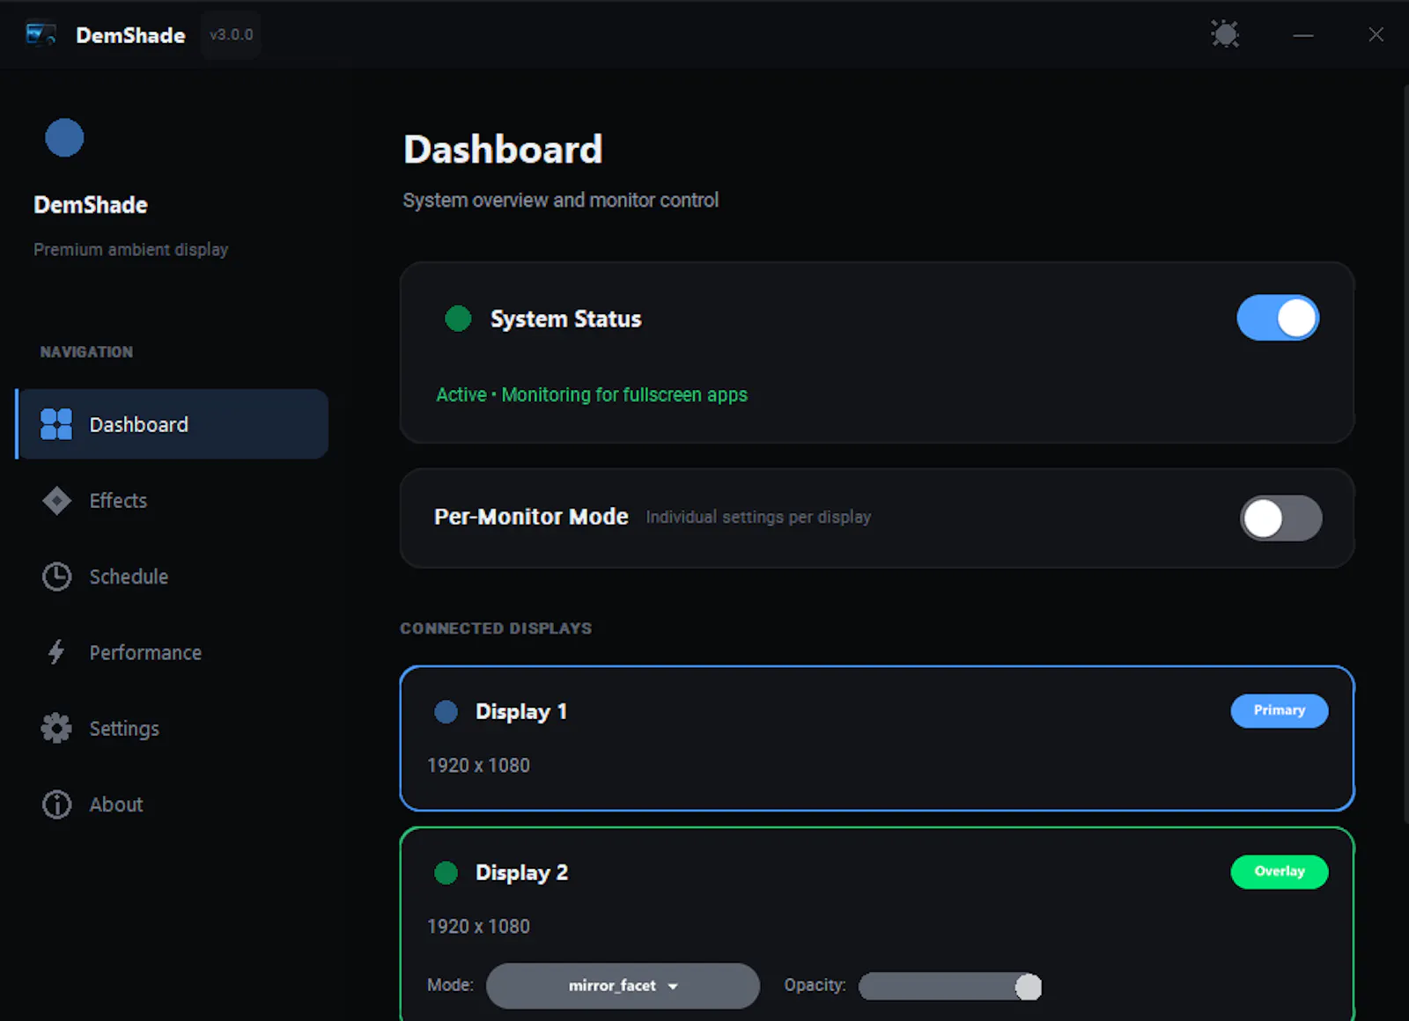The height and width of the screenshot is (1021, 1409).
Task: Show the About page
Action: click(x=172, y=804)
